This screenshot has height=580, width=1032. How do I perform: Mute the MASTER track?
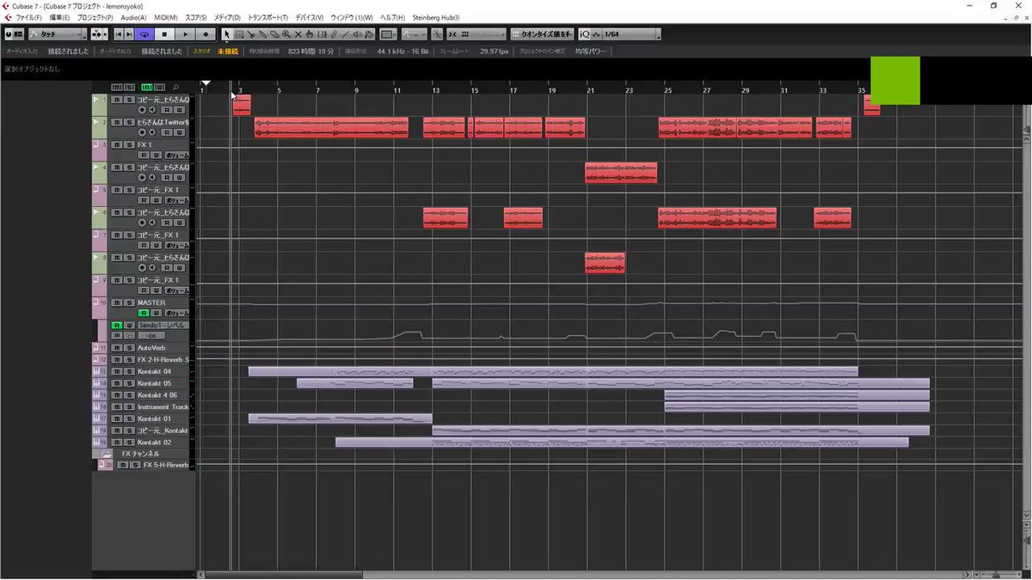click(118, 302)
